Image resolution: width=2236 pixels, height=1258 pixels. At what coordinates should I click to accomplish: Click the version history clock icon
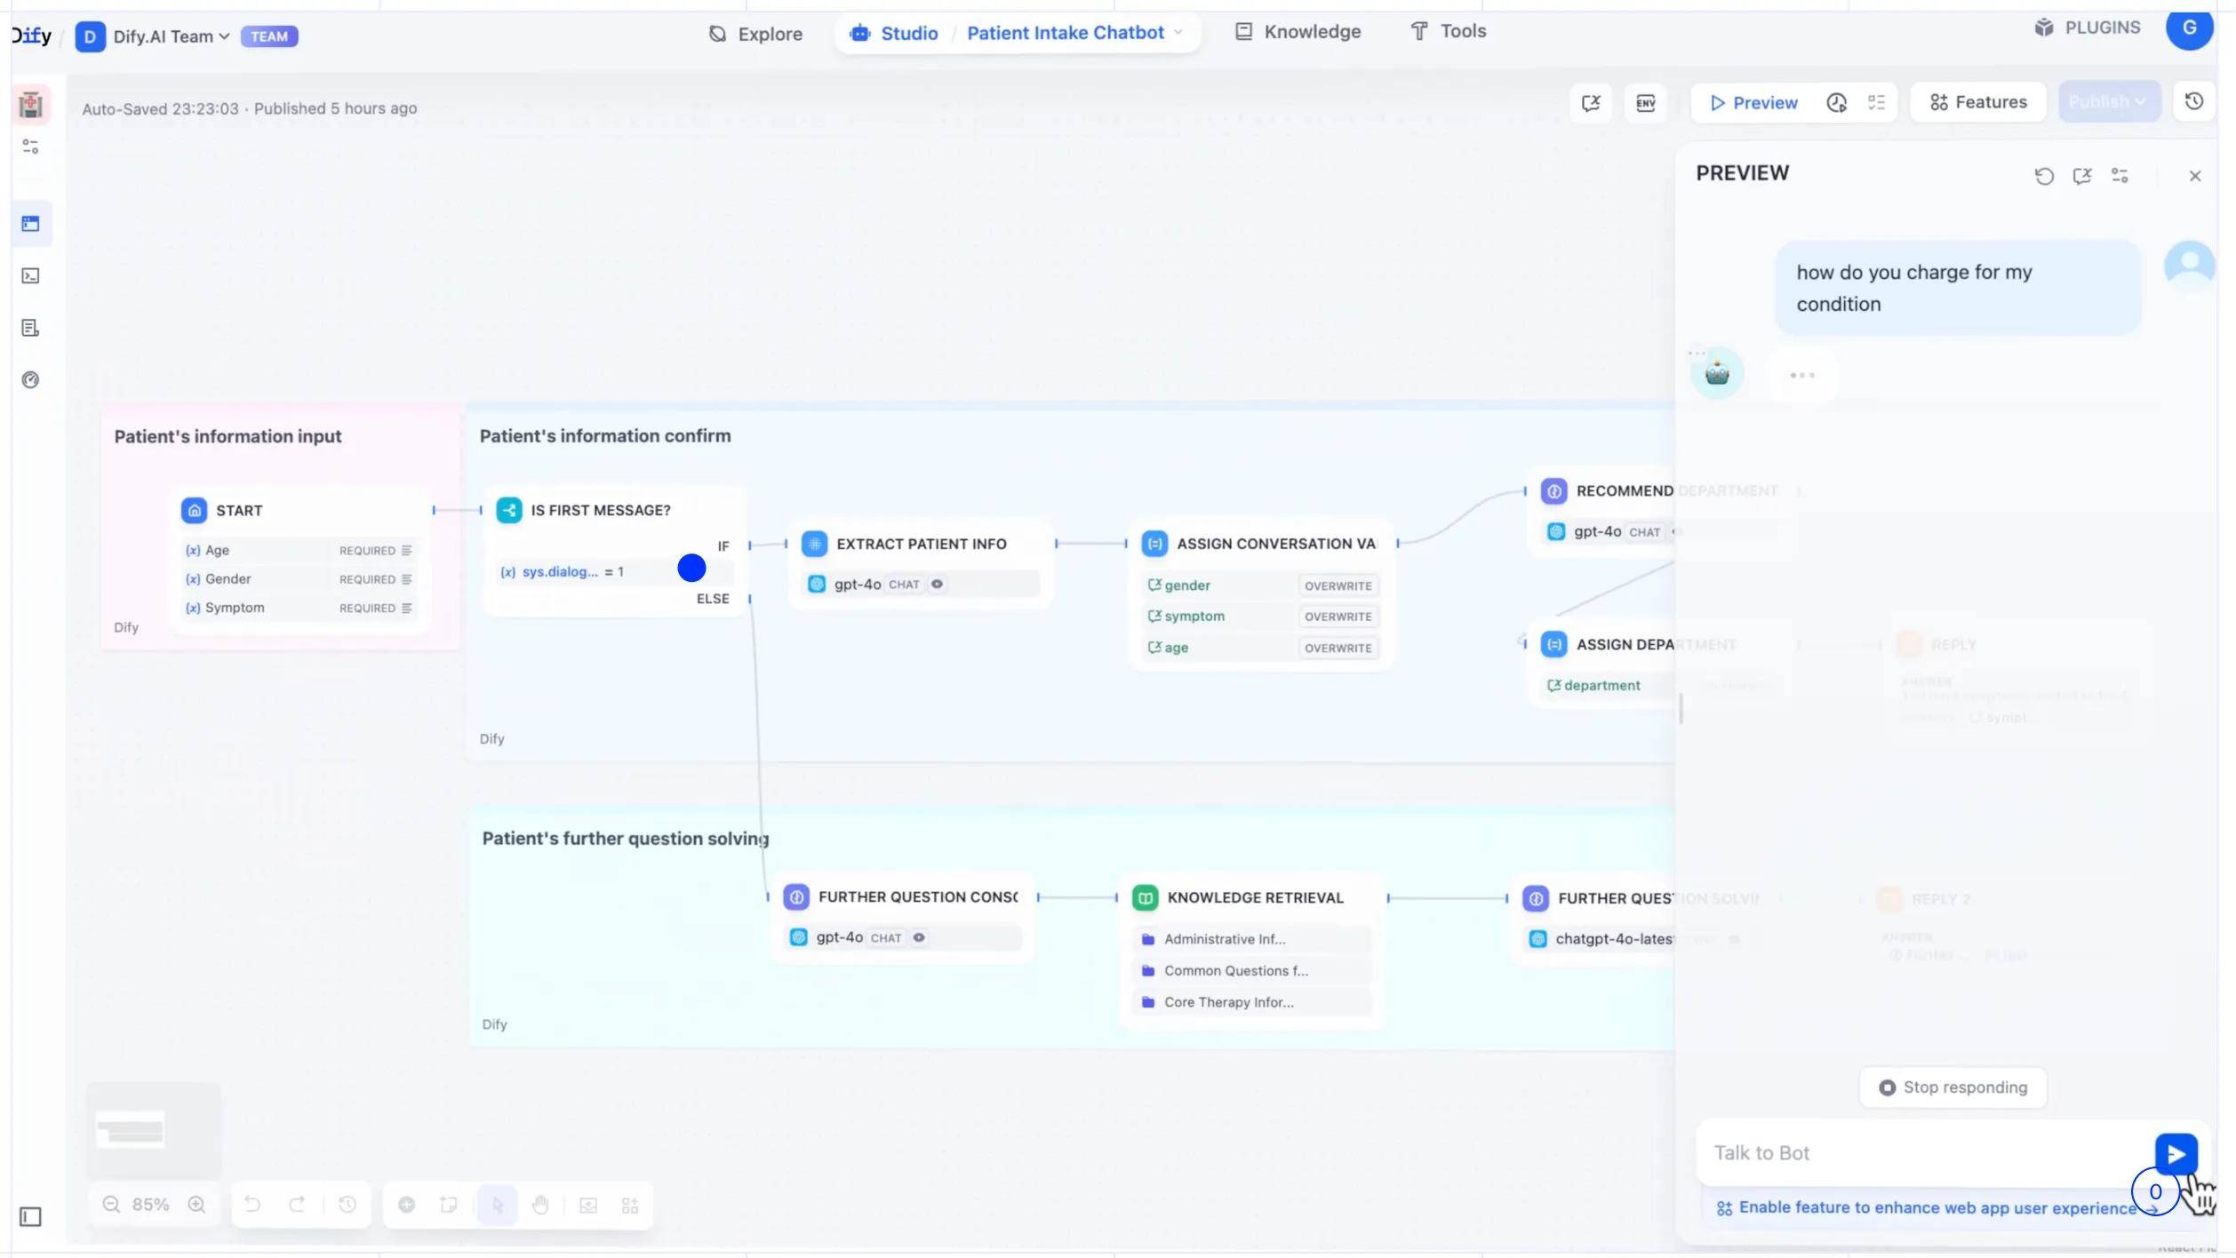pyautogui.click(x=2193, y=101)
